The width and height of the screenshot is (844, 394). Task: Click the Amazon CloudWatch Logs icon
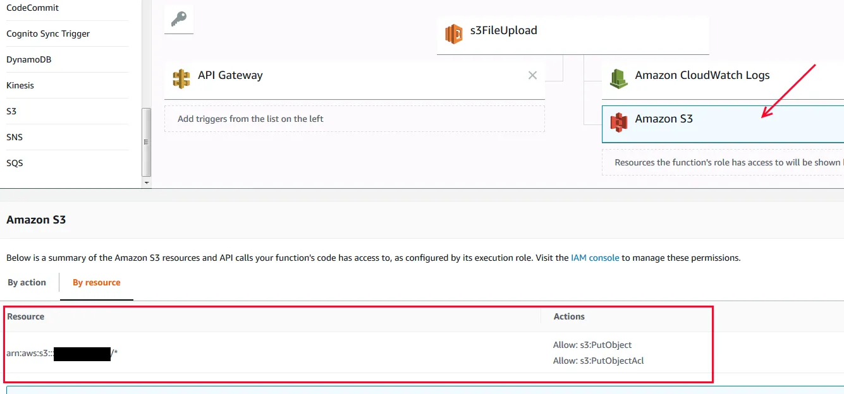(618, 78)
